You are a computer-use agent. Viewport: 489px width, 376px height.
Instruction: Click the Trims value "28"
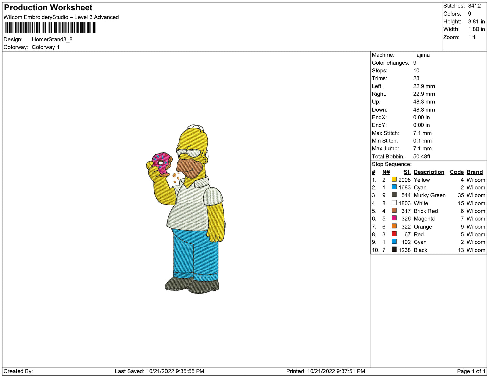click(416, 78)
